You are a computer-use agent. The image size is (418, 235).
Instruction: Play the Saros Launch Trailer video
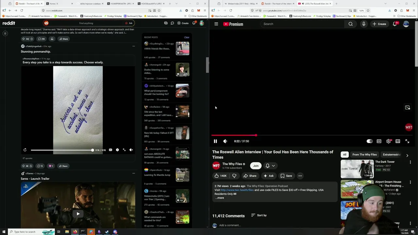pos(78,214)
